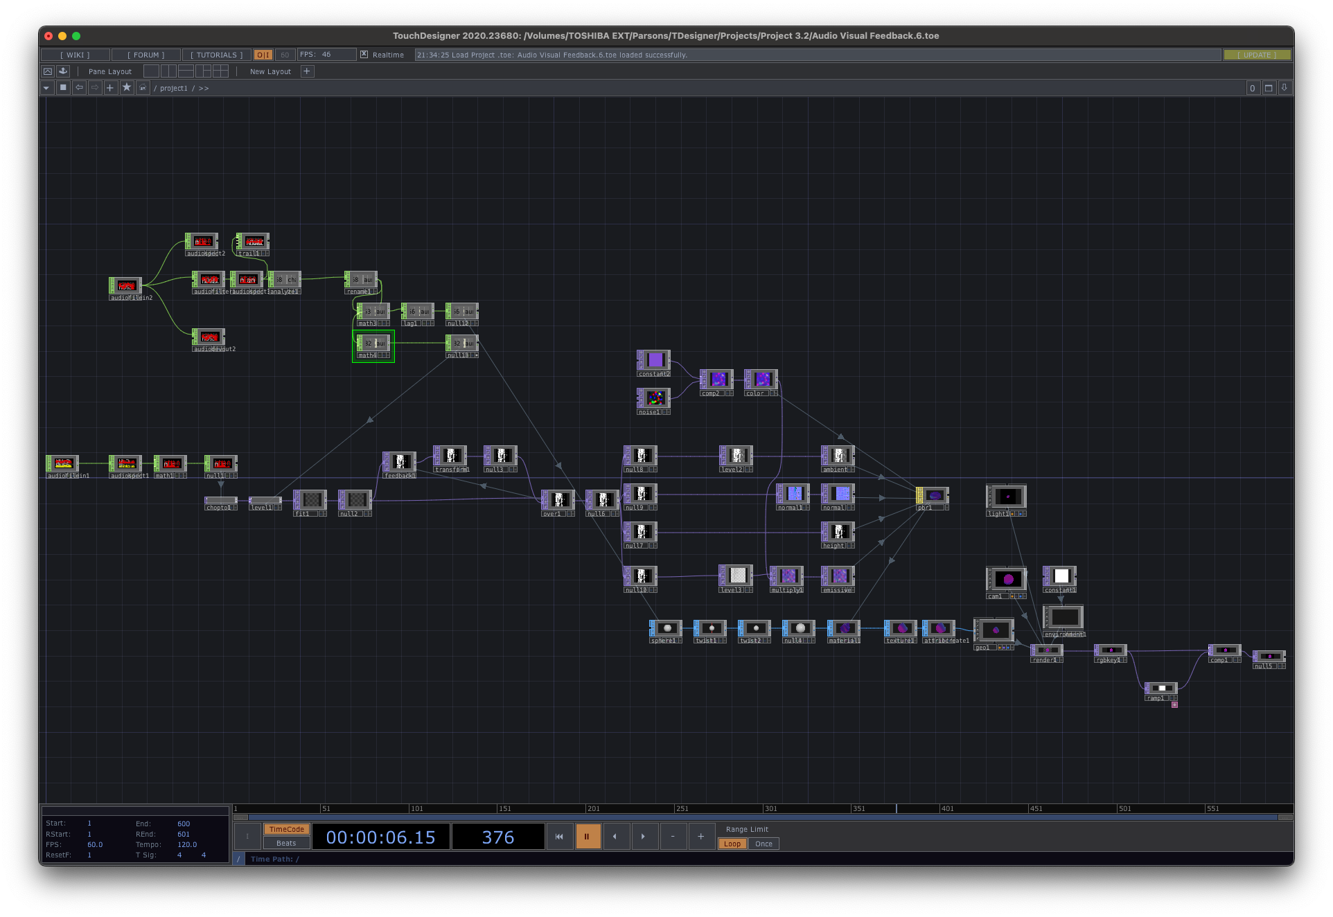The image size is (1333, 917).
Task: Open the network depth dropdown at top right
Action: tap(1252, 88)
